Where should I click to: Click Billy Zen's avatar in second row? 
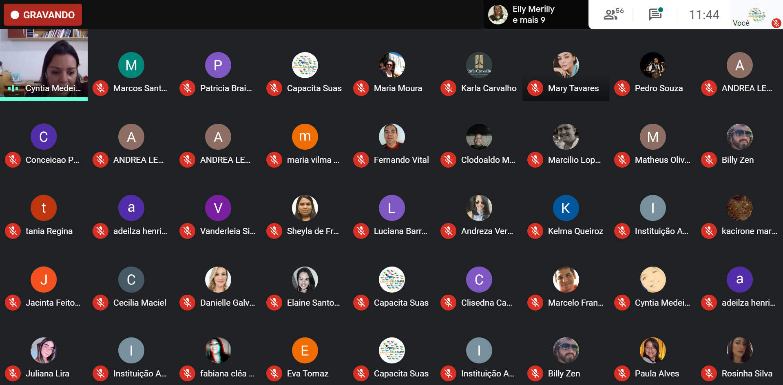739,137
